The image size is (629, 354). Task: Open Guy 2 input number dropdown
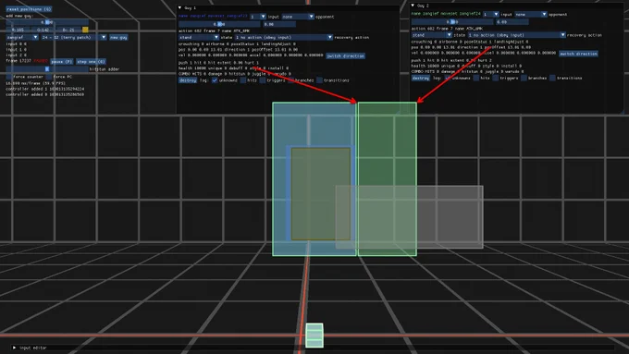click(x=491, y=14)
